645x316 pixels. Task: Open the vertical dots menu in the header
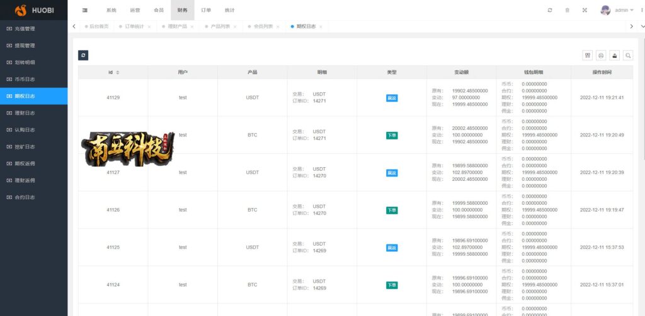[642, 10]
